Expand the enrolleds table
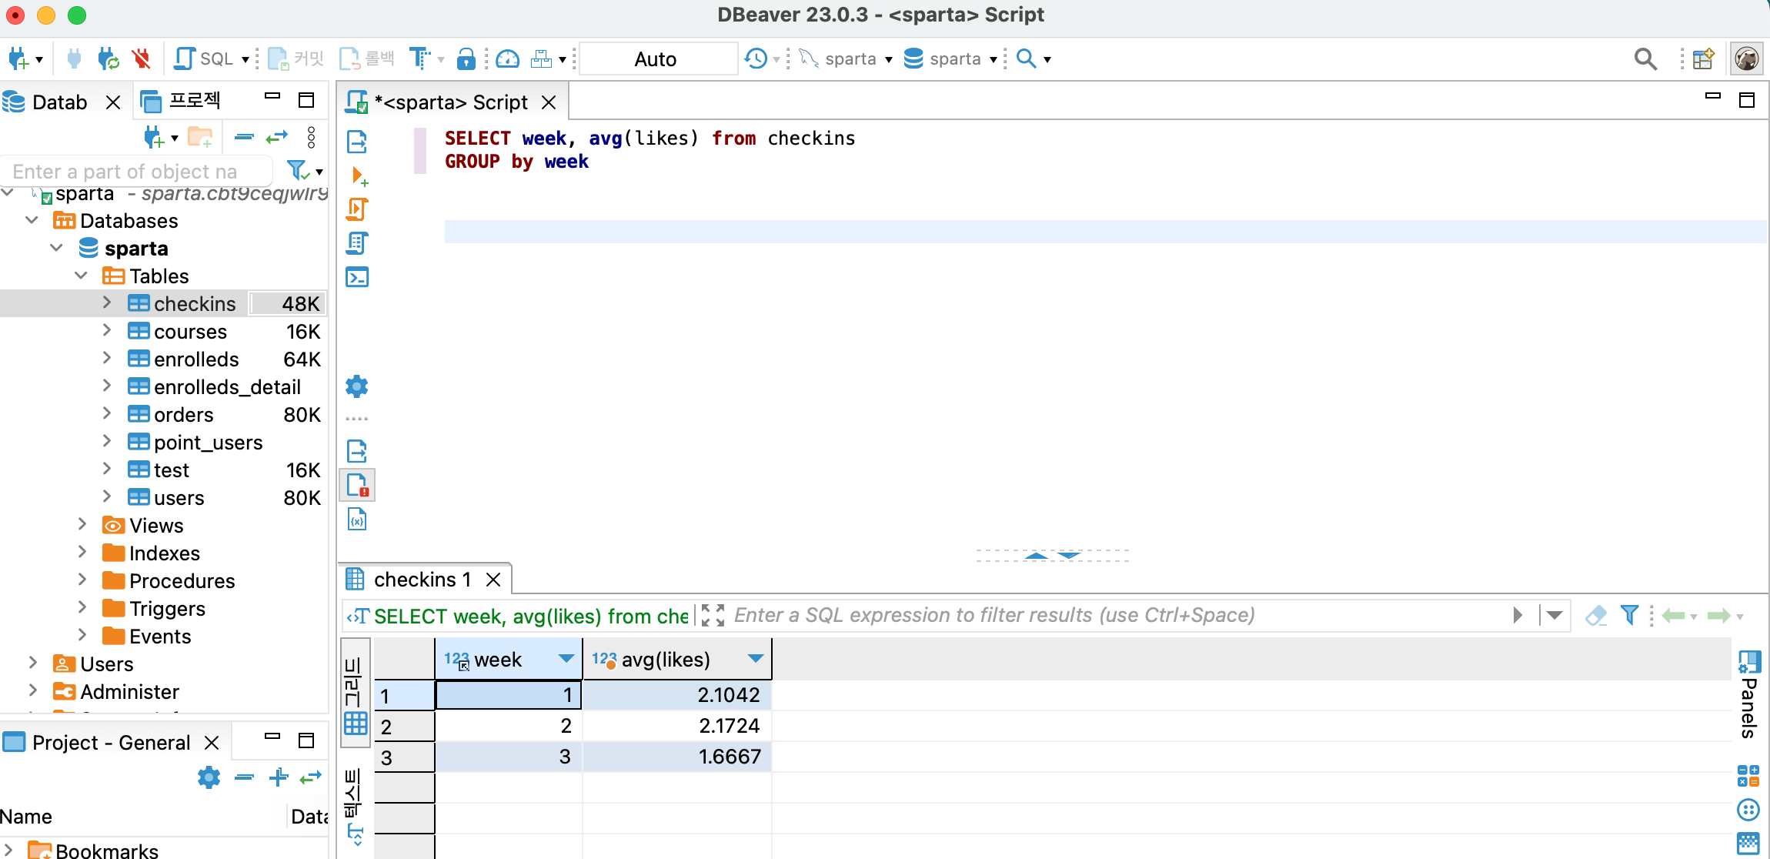This screenshot has width=1770, height=859. pos(107,359)
